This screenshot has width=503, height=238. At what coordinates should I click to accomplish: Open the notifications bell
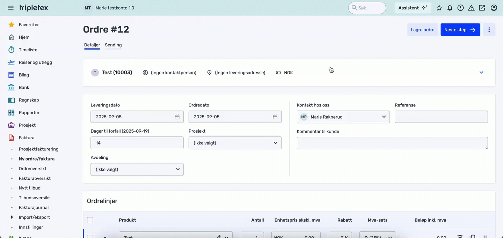pyautogui.click(x=450, y=8)
